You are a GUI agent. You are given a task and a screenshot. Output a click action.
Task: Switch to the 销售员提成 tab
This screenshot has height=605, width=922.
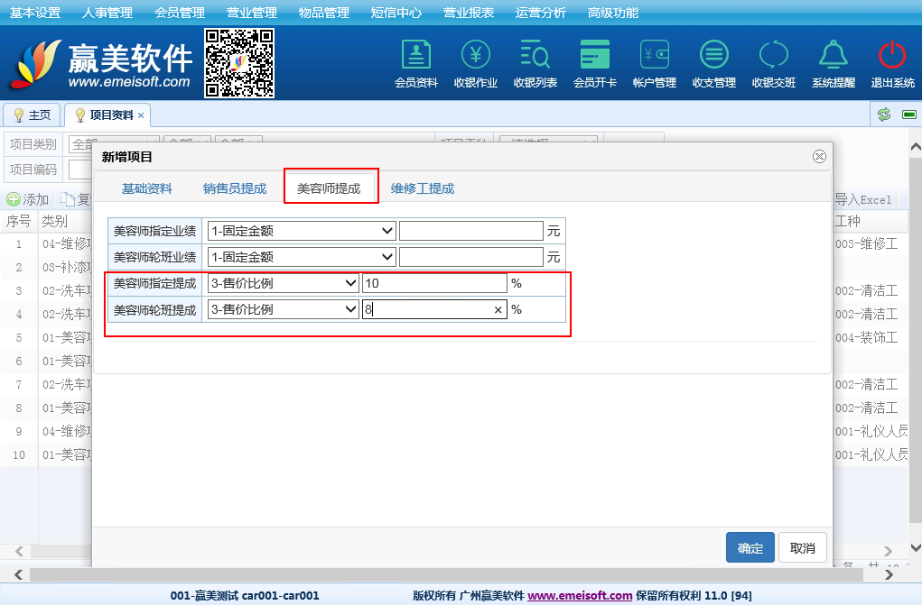click(x=235, y=188)
